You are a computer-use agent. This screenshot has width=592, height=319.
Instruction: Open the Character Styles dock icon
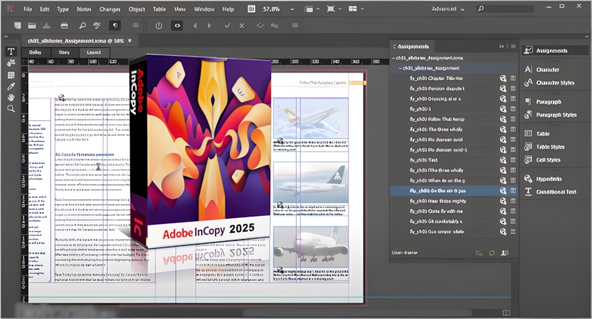tap(528, 83)
